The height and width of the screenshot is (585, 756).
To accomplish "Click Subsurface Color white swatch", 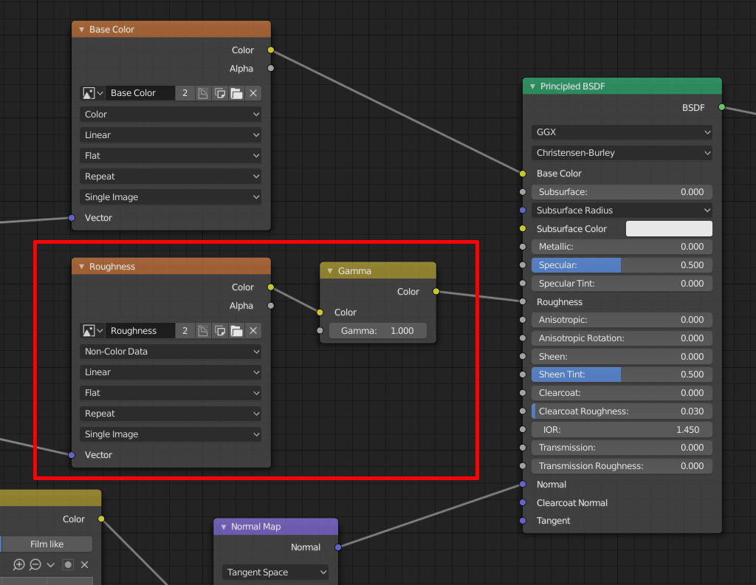I will click(x=669, y=228).
